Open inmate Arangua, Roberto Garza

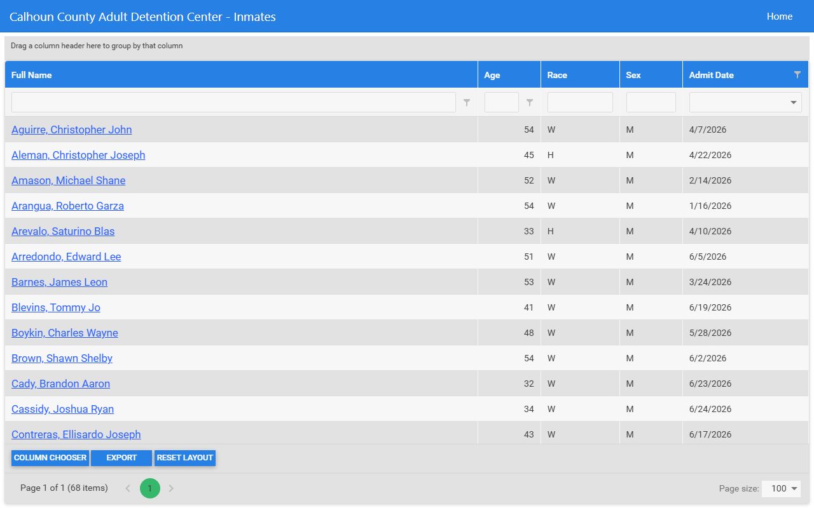[67, 206]
